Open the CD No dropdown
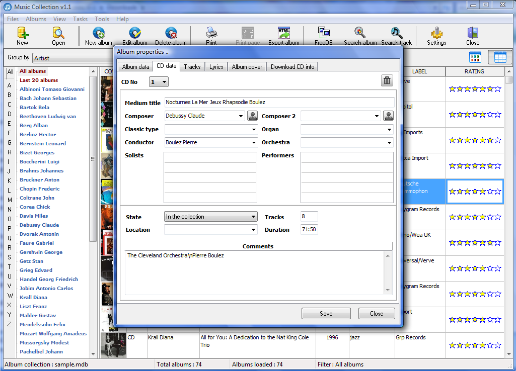 (159, 82)
